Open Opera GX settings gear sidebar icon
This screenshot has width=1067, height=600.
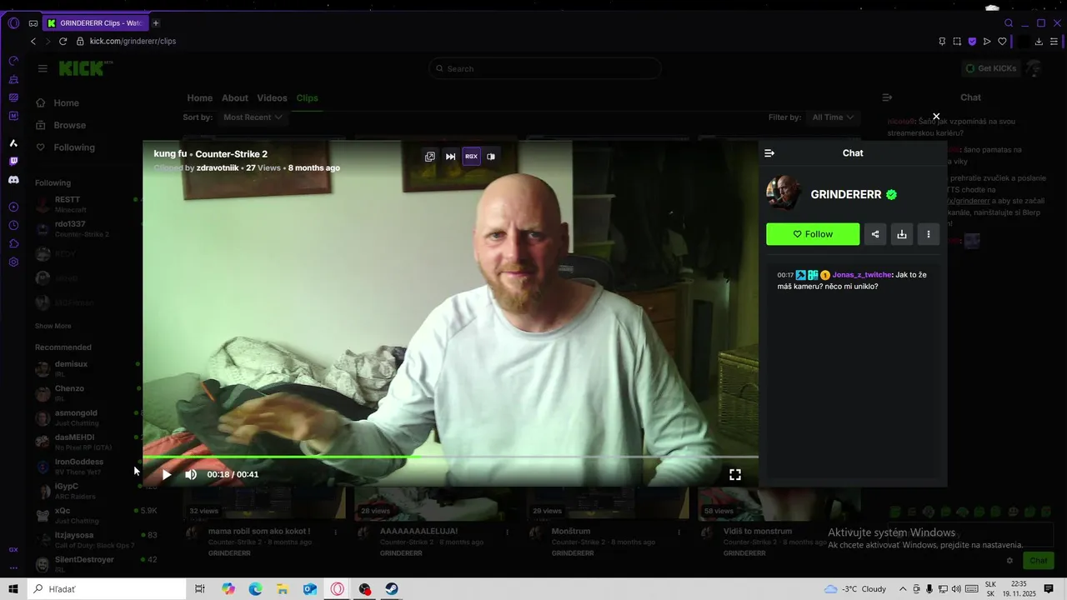13,262
